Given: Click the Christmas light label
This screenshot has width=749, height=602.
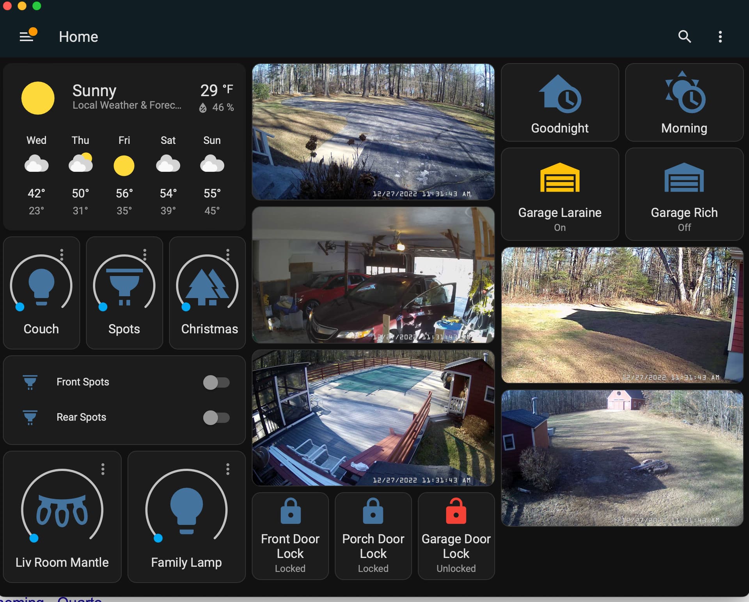Looking at the screenshot, I should (209, 329).
